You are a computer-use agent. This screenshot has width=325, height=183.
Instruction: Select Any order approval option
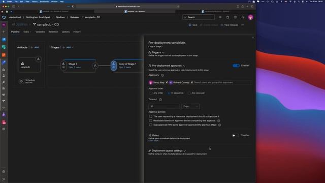coord(151,93)
